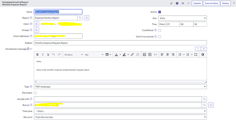This screenshot has height=122, width=236.
Task: Remove link with unlink icon
Action: click(x=138, y=55)
